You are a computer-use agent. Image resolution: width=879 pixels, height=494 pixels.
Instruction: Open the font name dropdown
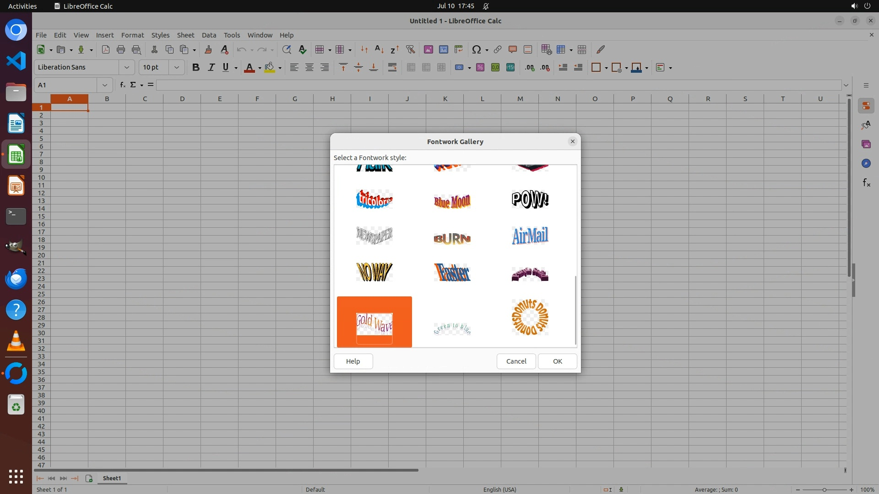click(127, 67)
